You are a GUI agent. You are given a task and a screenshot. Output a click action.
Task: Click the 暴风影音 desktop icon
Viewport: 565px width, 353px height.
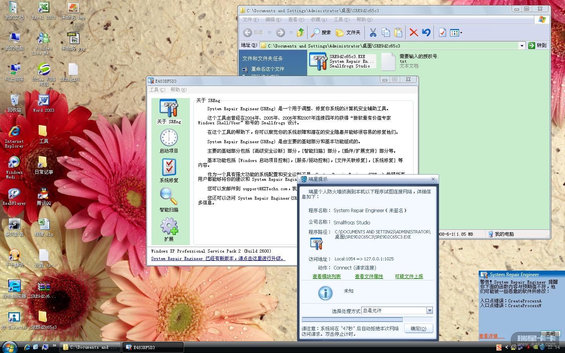coord(14,227)
